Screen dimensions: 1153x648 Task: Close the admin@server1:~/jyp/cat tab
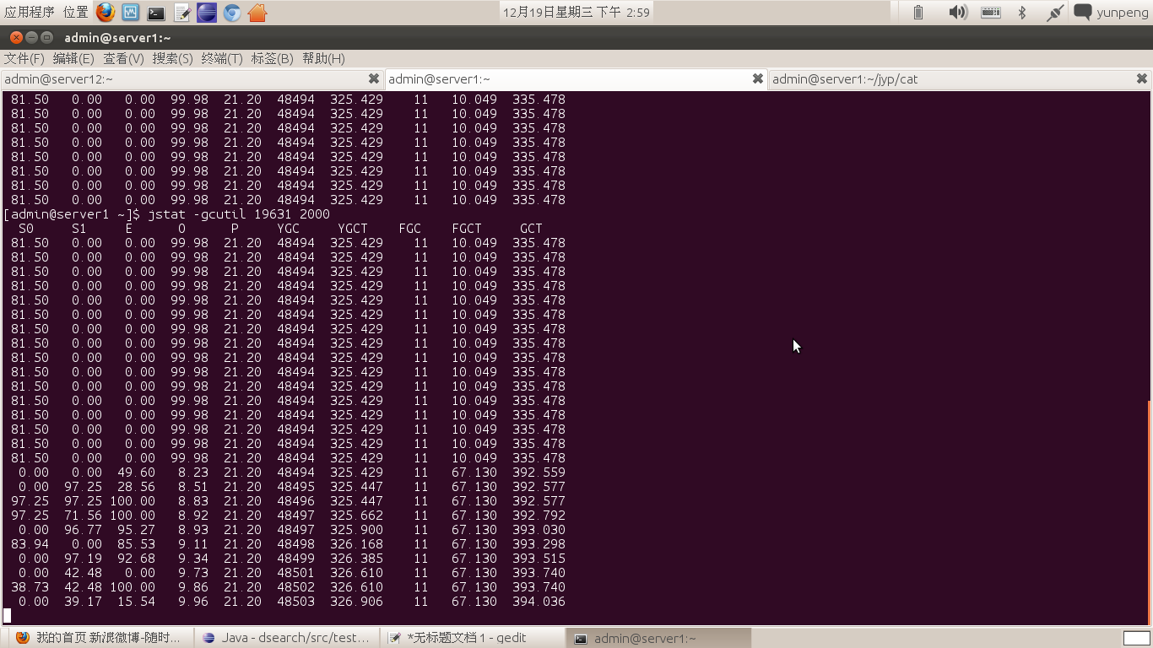[x=1142, y=78]
